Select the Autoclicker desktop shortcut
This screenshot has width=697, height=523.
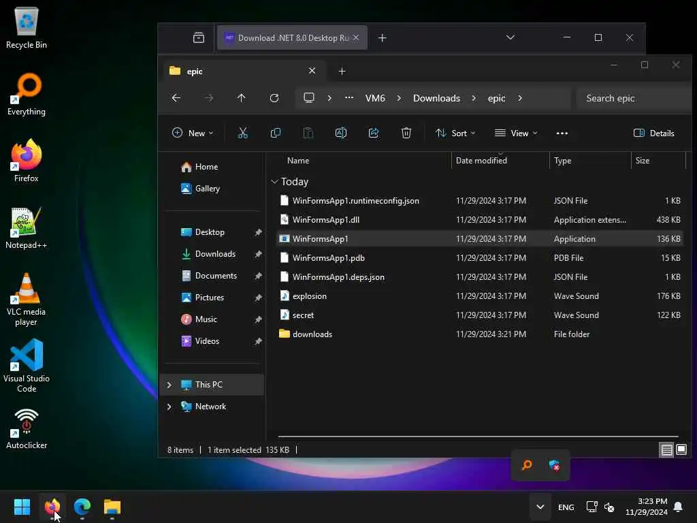click(x=27, y=429)
